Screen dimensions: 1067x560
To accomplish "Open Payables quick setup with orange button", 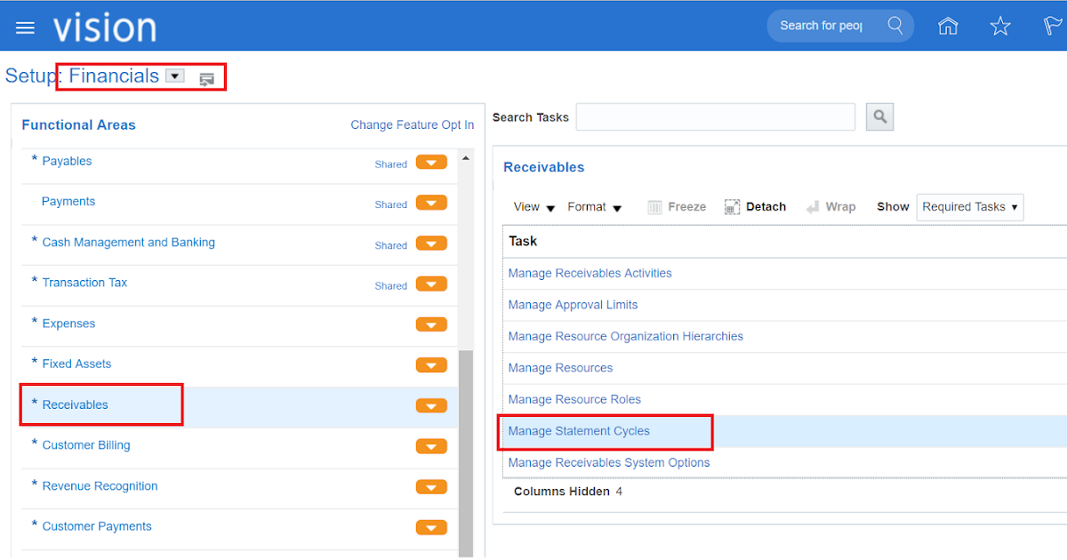I will [x=431, y=162].
